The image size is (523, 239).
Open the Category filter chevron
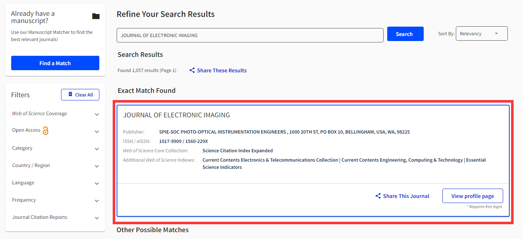97,149
